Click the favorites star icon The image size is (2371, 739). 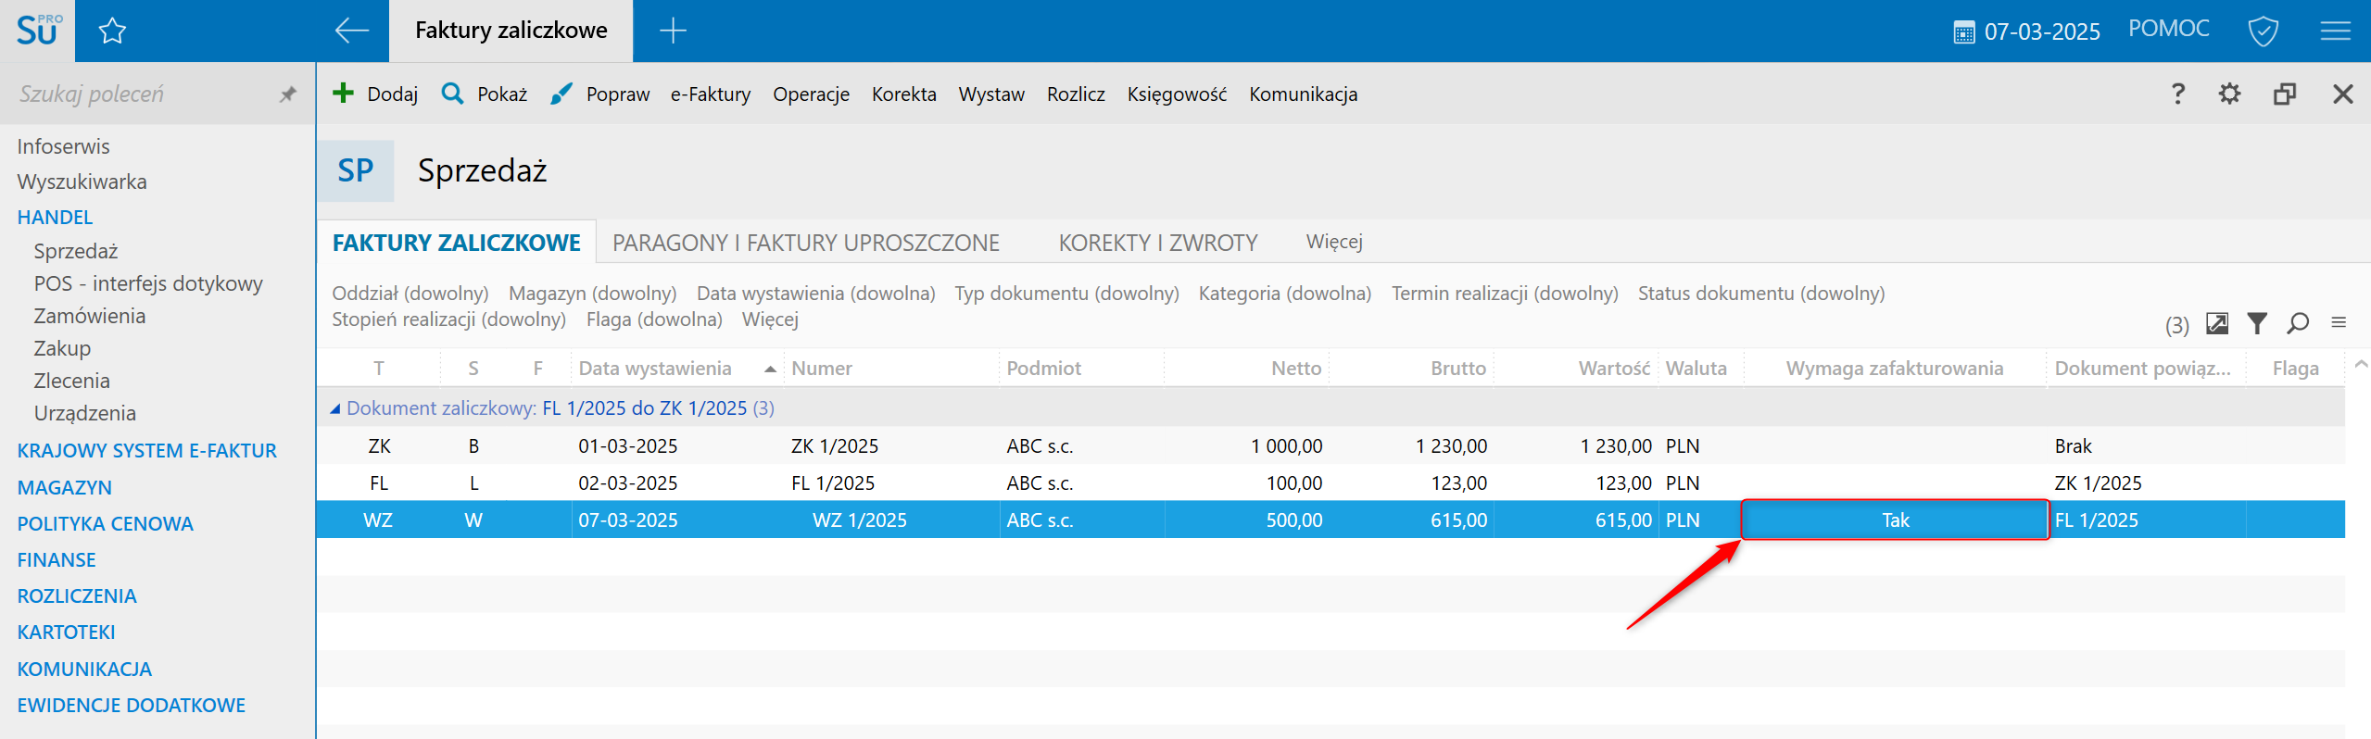[x=112, y=31]
